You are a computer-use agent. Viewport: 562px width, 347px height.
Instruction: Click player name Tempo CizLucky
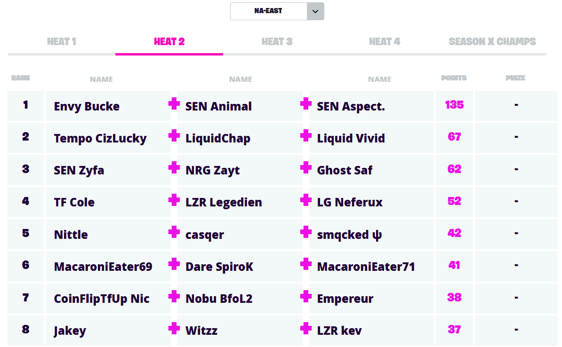click(100, 139)
